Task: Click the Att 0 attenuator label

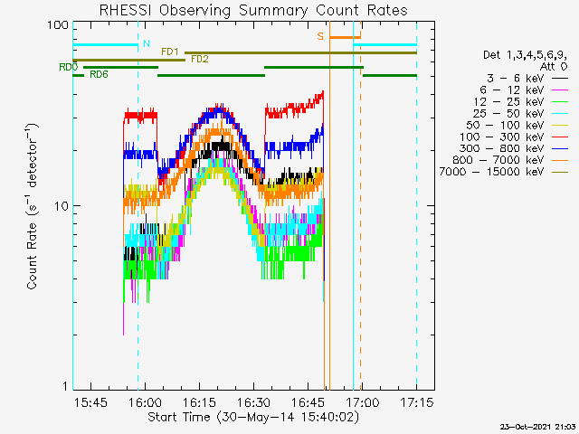Action: (x=554, y=67)
